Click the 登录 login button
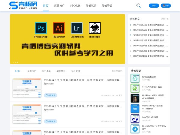Screen dimensions: 180x135 point(154,5)
